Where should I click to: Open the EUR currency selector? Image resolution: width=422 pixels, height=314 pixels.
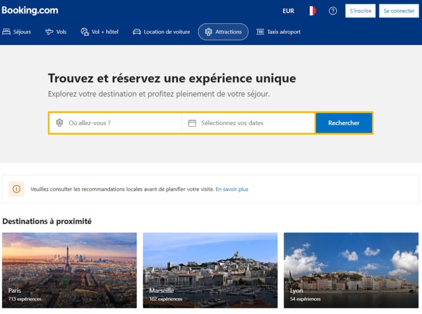coord(288,11)
